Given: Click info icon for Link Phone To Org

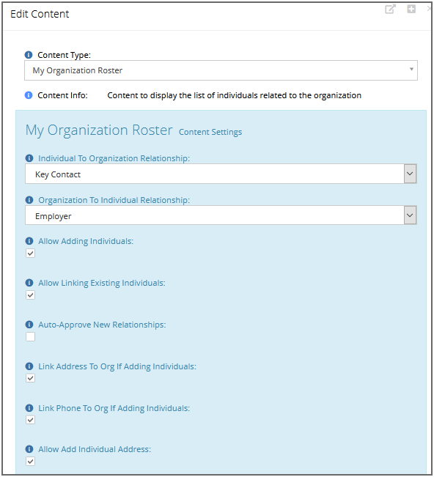Looking at the screenshot, I should (29, 408).
